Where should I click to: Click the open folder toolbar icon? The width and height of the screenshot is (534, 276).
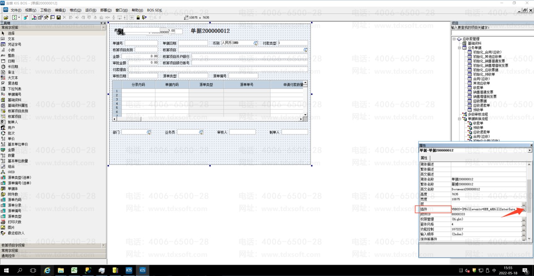[6, 17]
